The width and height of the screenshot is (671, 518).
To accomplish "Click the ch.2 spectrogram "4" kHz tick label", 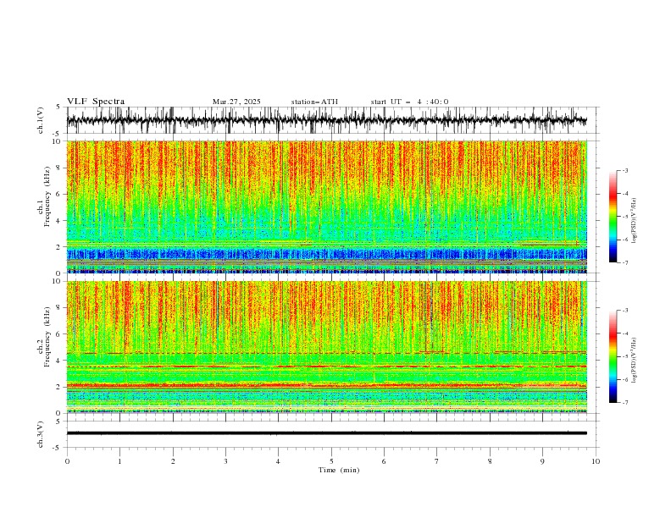I will click(x=59, y=361).
